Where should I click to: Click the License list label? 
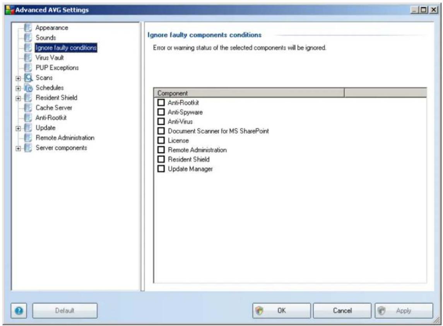[x=178, y=140]
